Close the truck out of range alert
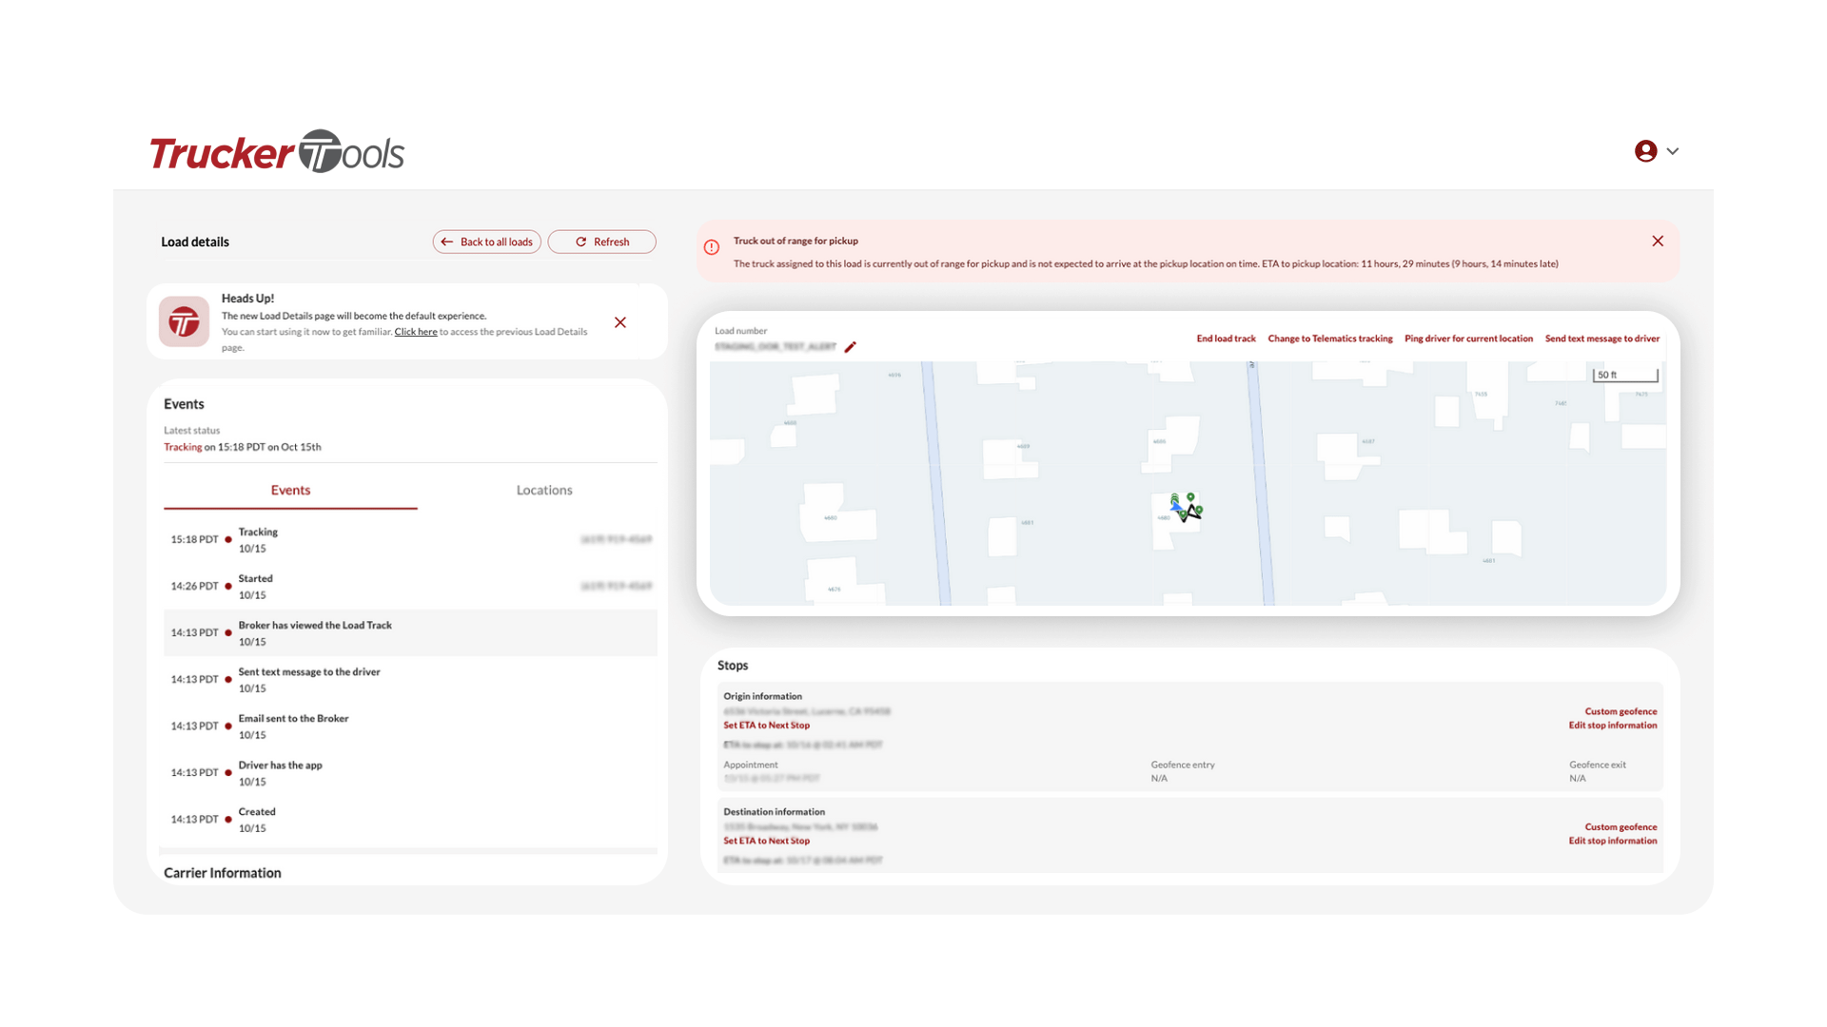The height and width of the screenshot is (1027, 1827). tap(1658, 242)
